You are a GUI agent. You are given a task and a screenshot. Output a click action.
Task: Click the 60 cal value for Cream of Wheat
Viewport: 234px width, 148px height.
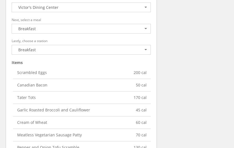pyautogui.click(x=141, y=123)
